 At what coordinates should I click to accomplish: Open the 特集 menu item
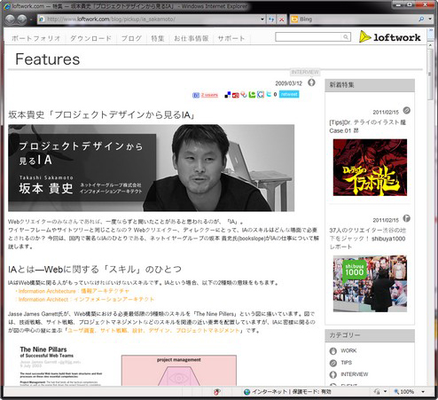point(158,38)
